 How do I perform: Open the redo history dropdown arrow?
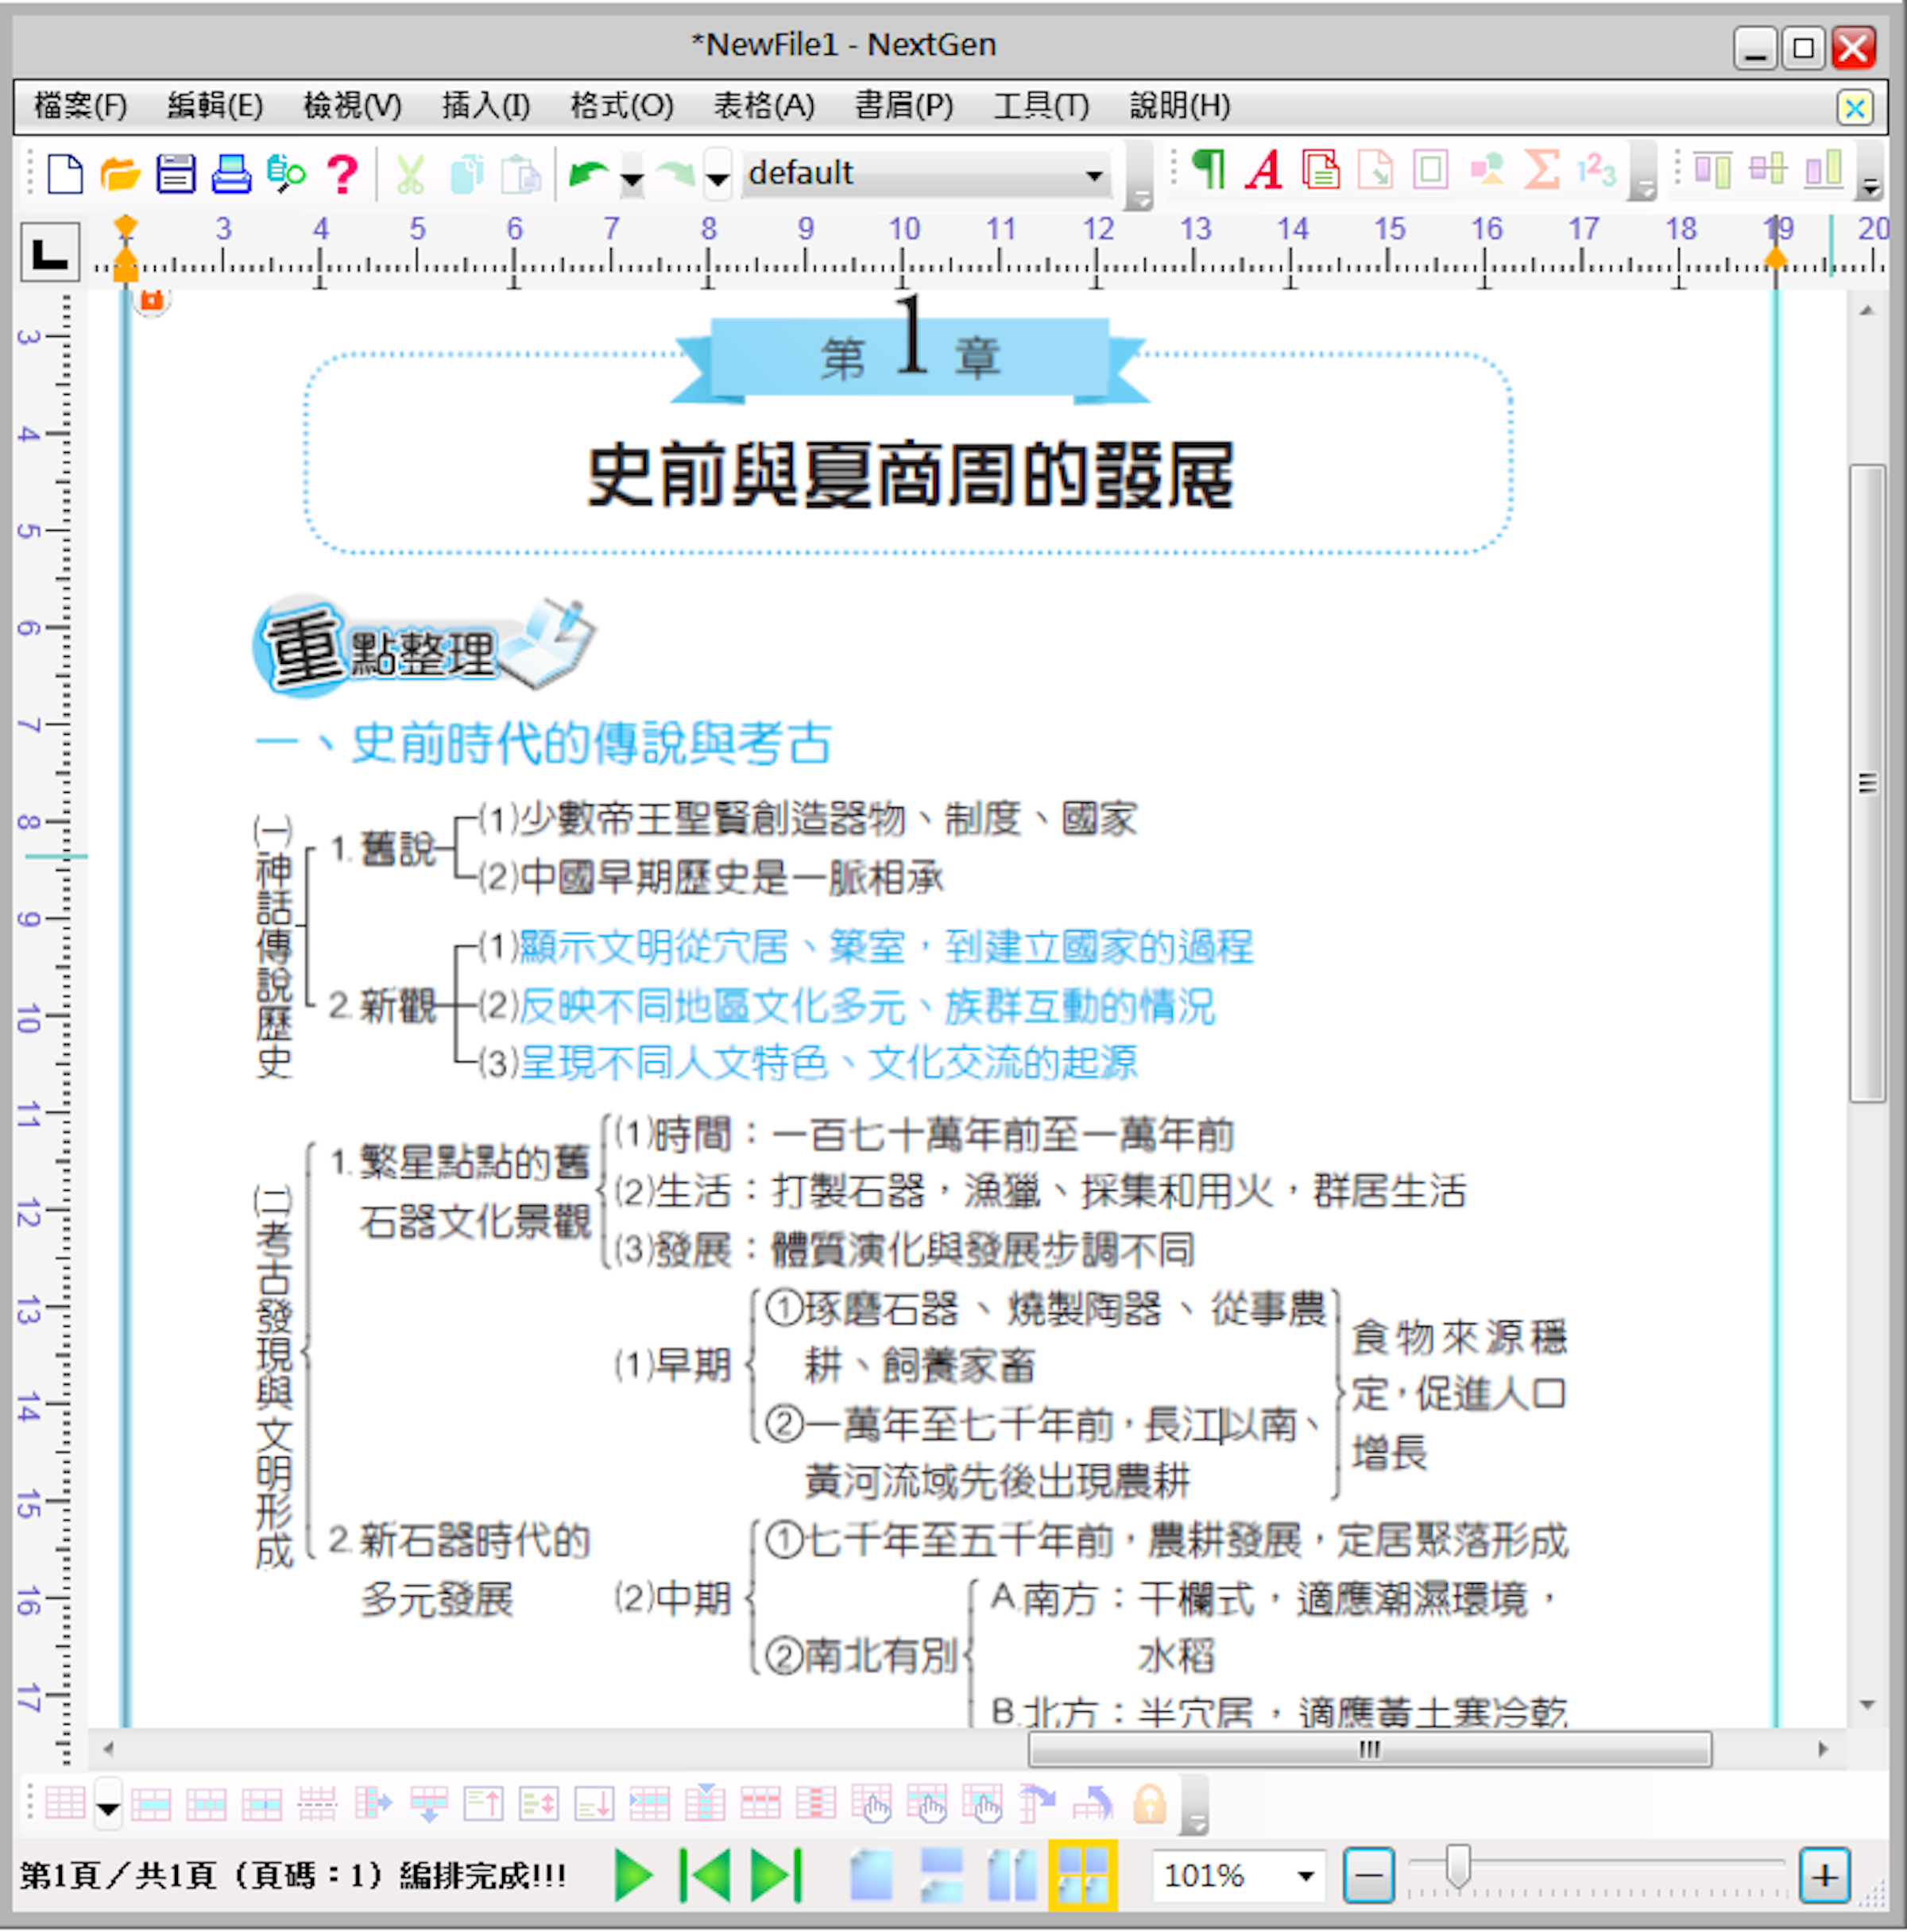718,175
